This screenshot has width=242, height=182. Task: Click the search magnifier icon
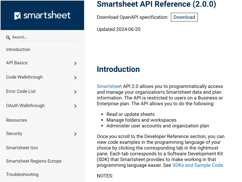click(x=8, y=37)
